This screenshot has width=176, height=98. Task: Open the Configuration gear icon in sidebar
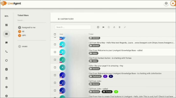(x=6, y=87)
